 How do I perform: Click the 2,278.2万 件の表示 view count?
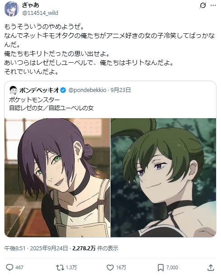95,248
